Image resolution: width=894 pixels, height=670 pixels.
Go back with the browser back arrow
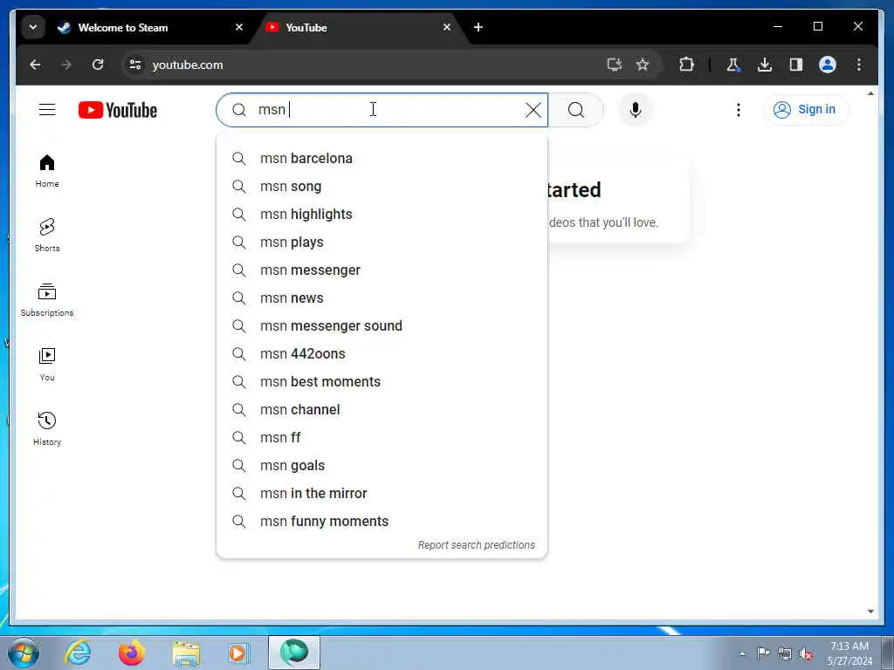click(35, 65)
